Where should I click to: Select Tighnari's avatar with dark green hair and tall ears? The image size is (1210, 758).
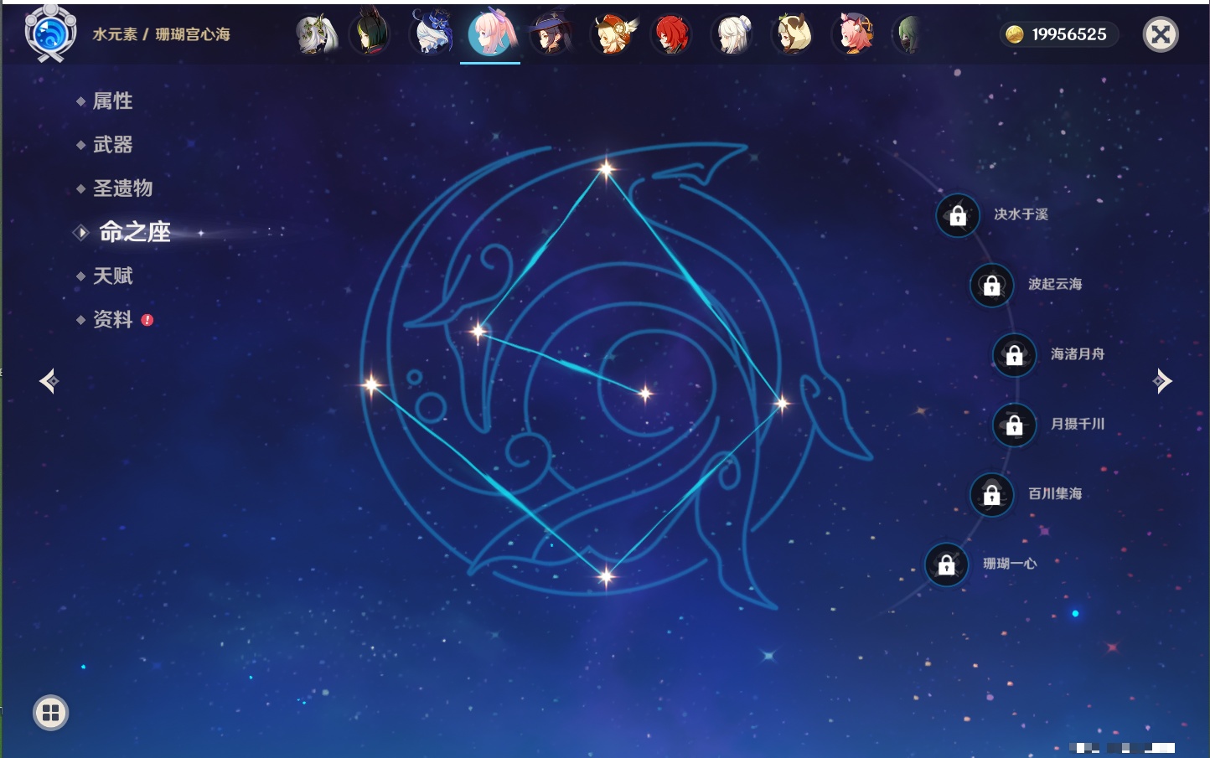tap(370, 33)
